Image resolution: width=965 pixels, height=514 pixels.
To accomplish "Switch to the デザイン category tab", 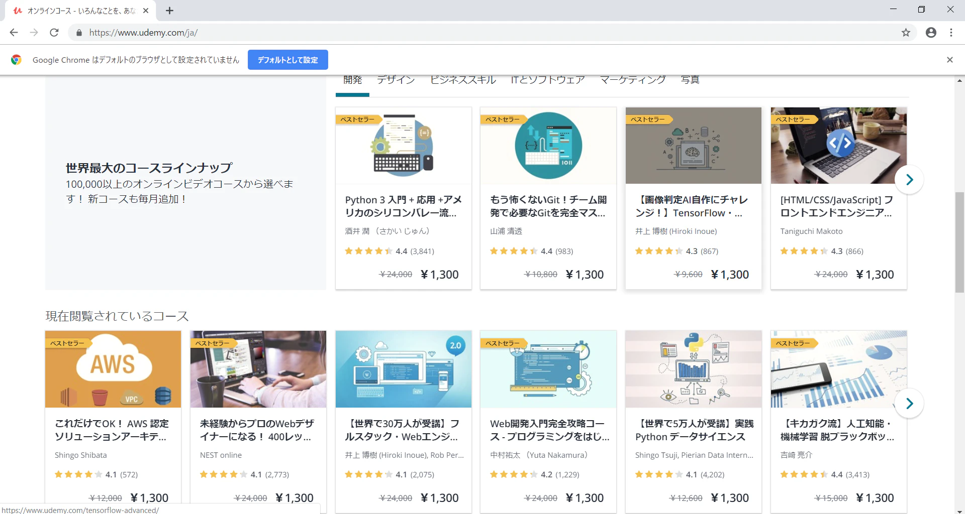I will pyautogui.click(x=396, y=79).
